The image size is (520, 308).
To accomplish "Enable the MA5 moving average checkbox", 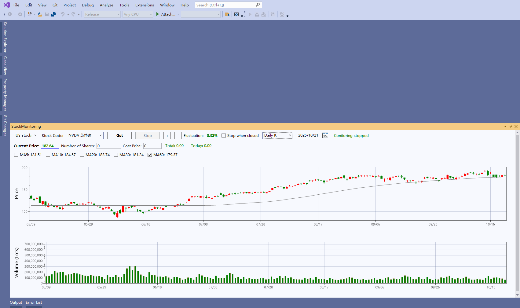I will pyautogui.click(x=16, y=155).
